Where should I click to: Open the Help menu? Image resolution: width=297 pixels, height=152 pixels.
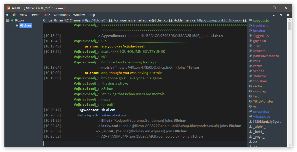pos(92,15)
